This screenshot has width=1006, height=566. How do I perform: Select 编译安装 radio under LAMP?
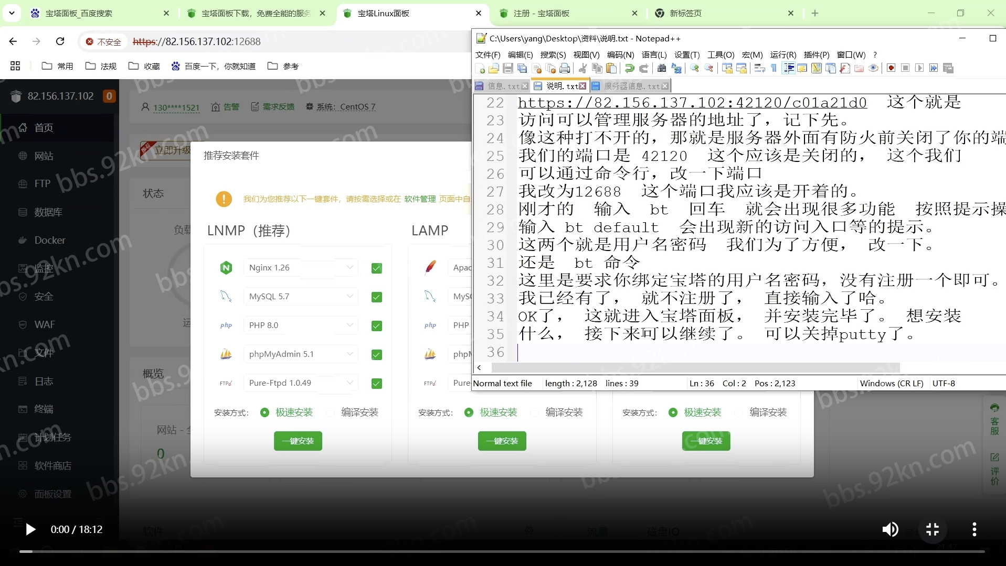535,412
